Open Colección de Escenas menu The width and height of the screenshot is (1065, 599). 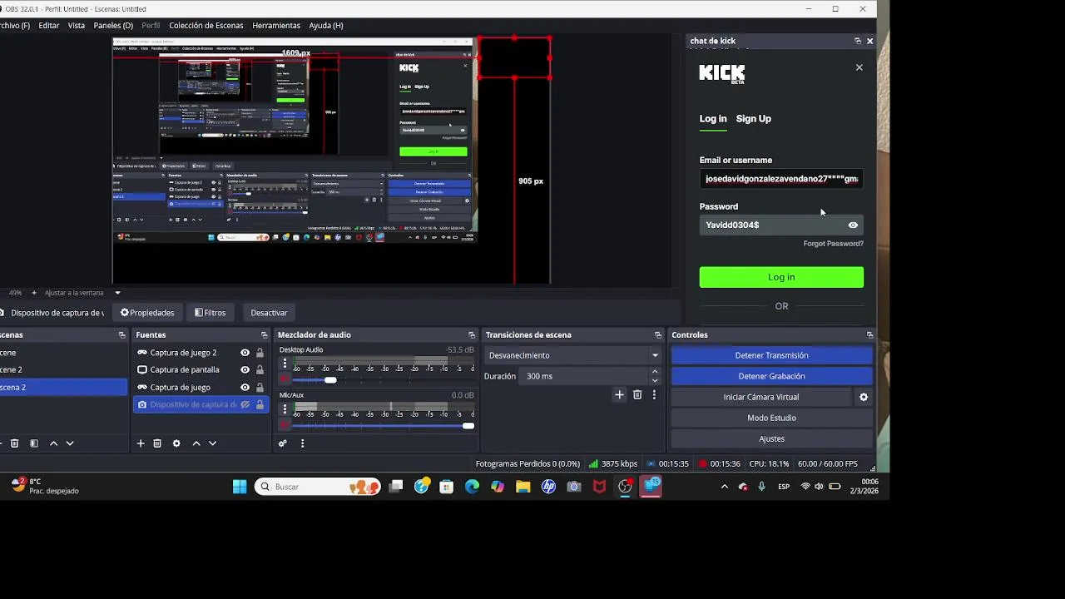click(206, 26)
